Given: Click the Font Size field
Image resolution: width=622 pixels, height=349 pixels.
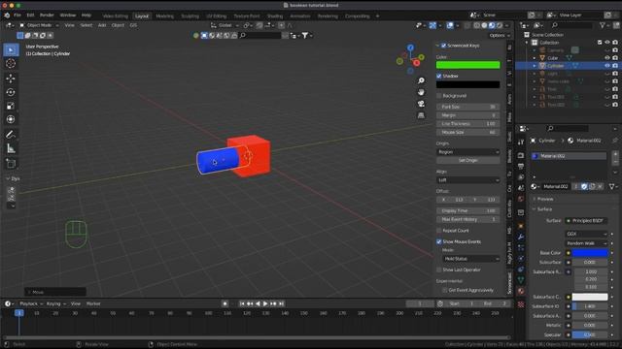Looking at the screenshot, I should [x=468, y=107].
